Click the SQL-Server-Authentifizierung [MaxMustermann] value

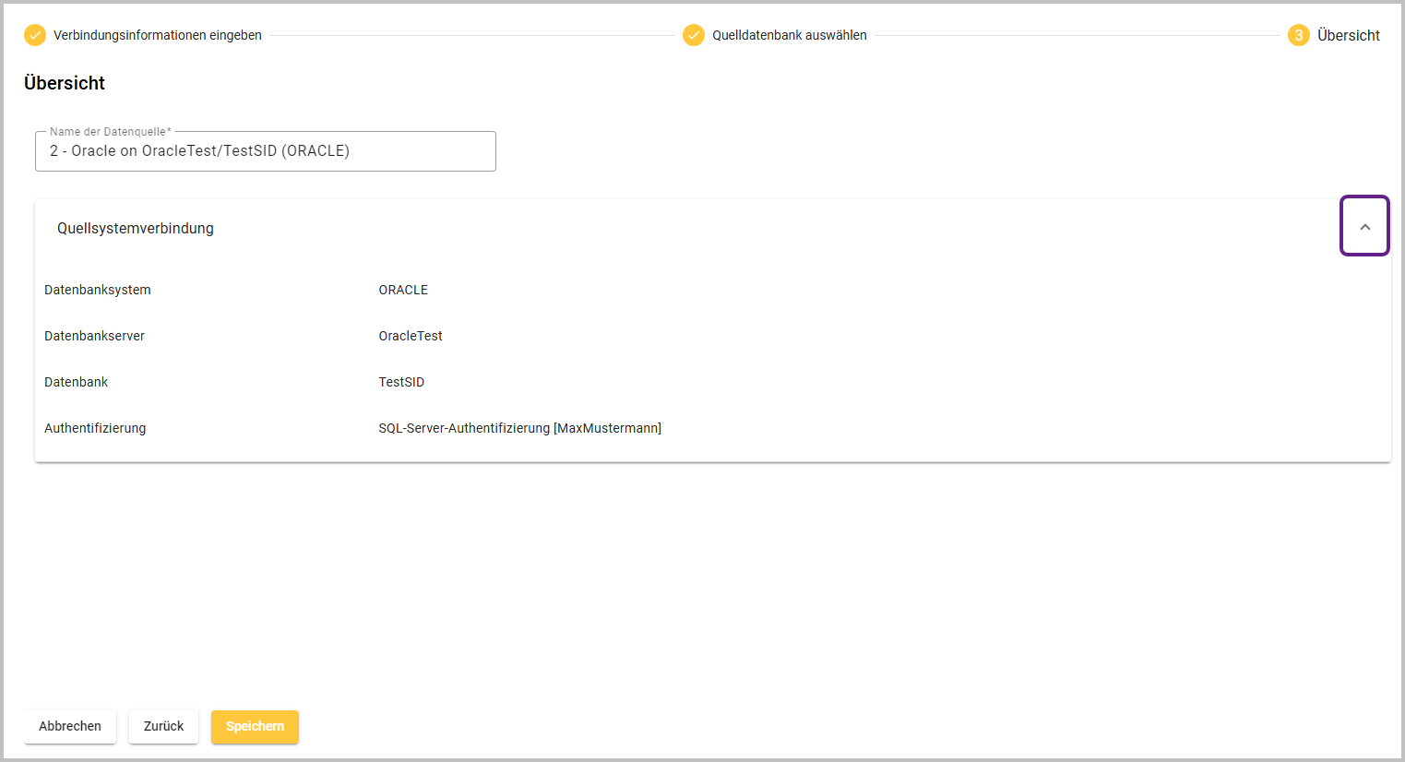click(519, 428)
